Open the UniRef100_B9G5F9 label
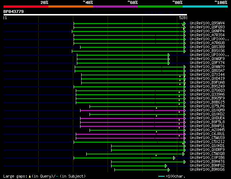The height and width of the screenshot is (179, 231). [207, 98]
